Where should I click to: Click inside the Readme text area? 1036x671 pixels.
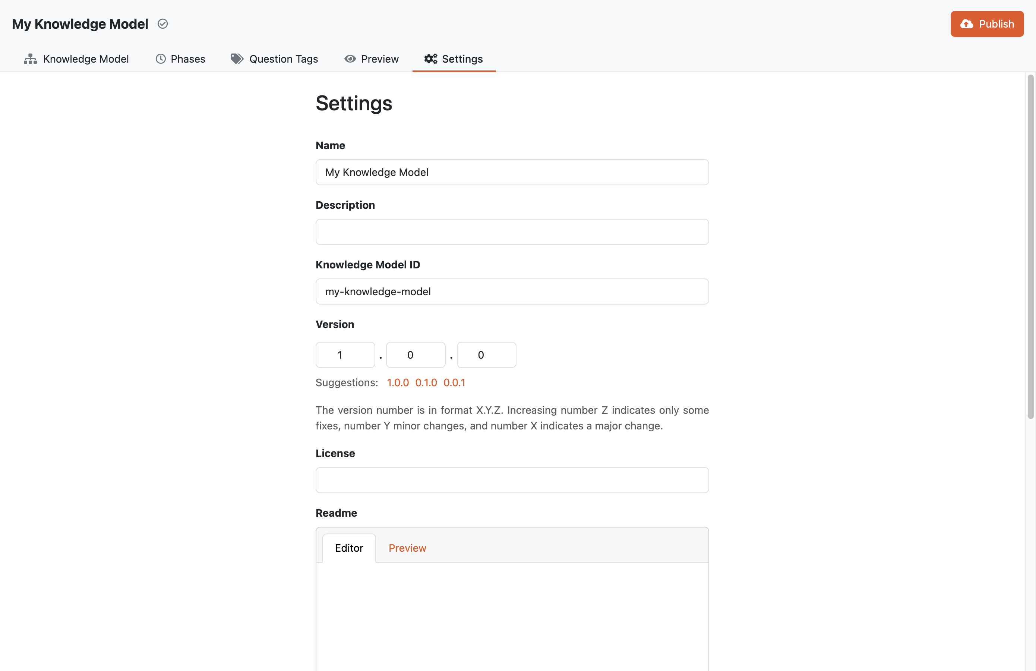tap(512, 617)
